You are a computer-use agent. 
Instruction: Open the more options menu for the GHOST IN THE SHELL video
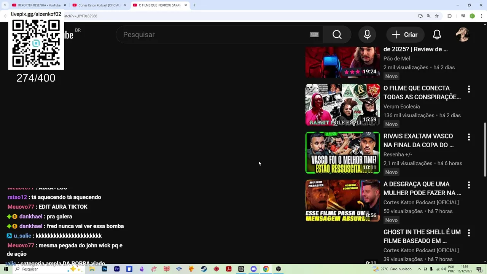(x=469, y=233)
